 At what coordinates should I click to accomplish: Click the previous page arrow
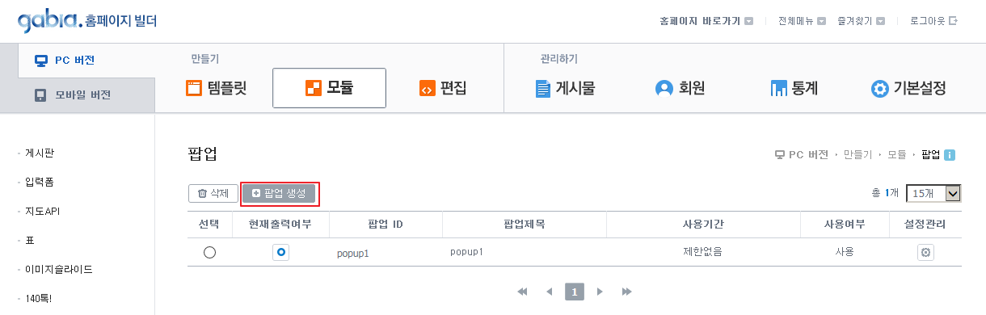(550, 292)
